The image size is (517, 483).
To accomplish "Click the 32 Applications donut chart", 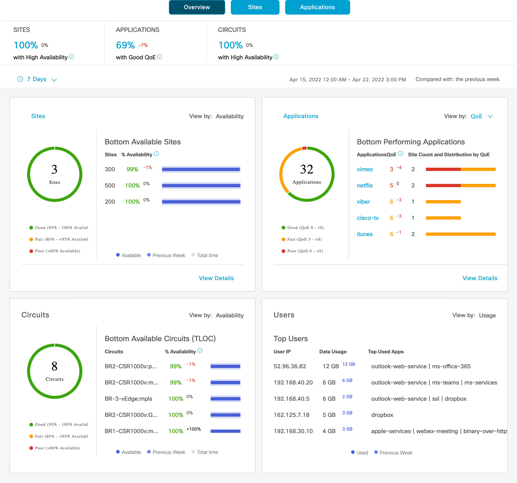I will coord(307,174).
